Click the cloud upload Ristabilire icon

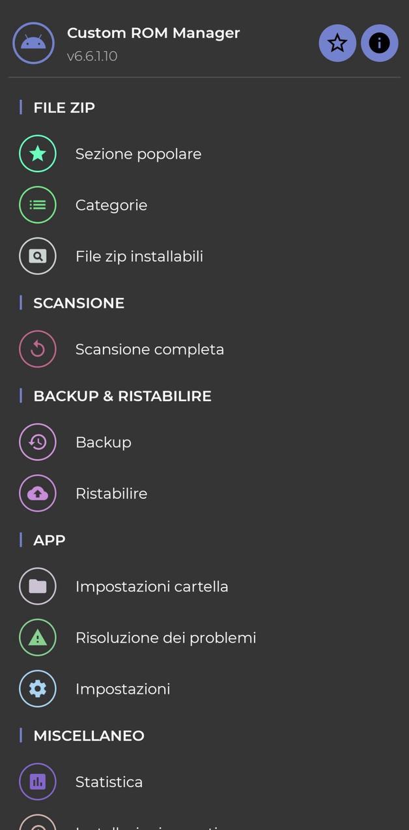point(38,494)
